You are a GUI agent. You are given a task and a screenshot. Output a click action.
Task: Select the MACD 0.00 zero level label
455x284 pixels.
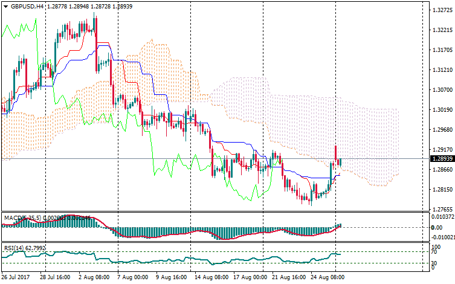click(x=436, y=227)
